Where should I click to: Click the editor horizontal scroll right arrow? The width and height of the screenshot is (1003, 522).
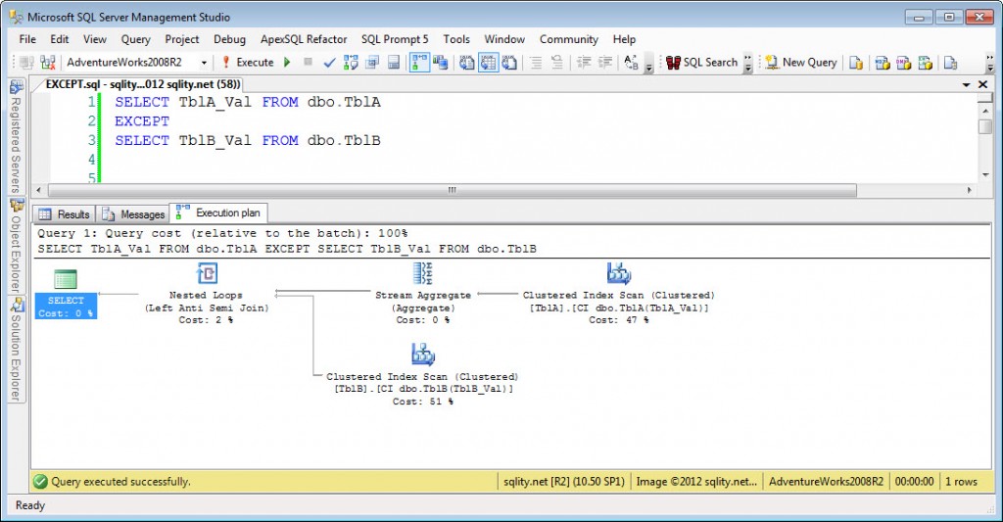click(969, 190)
